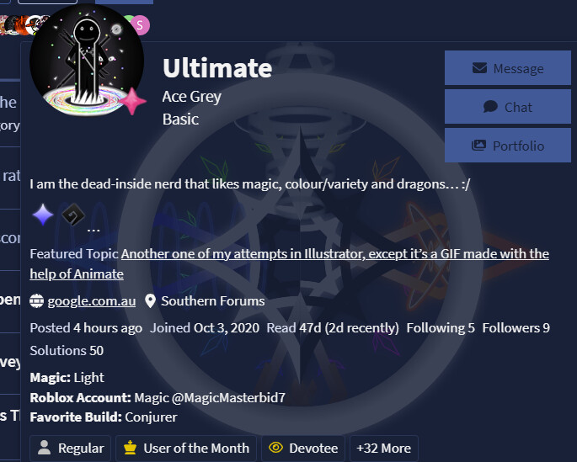Click the location pin icon

[x=150, y=301]
